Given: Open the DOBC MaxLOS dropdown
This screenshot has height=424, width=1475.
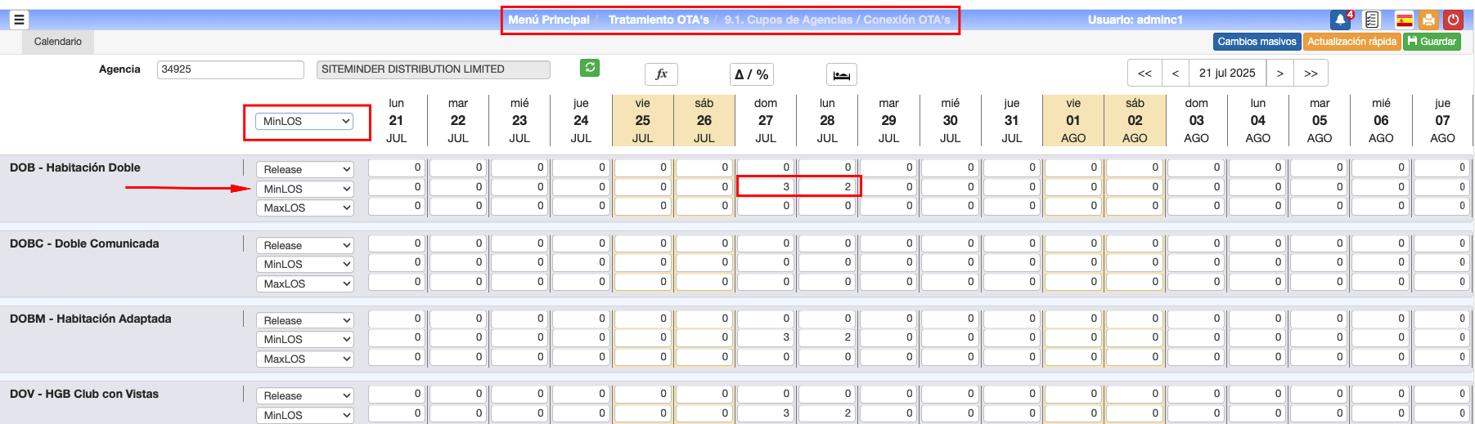Looking at the screenshot, I should click(x=306, y=283).
